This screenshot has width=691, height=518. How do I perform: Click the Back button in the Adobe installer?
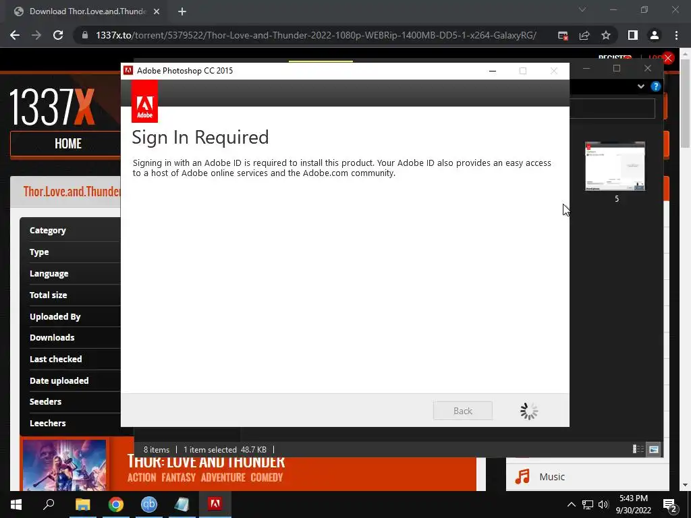pyautogui.click(x=463, y=411)
